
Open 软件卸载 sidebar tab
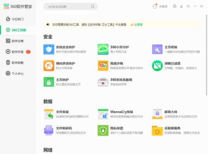click(x=18, y=63)
